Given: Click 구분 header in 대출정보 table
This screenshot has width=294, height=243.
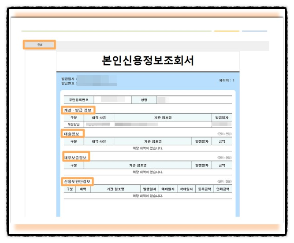Looking at the screenshot, I should click(74, 141).
